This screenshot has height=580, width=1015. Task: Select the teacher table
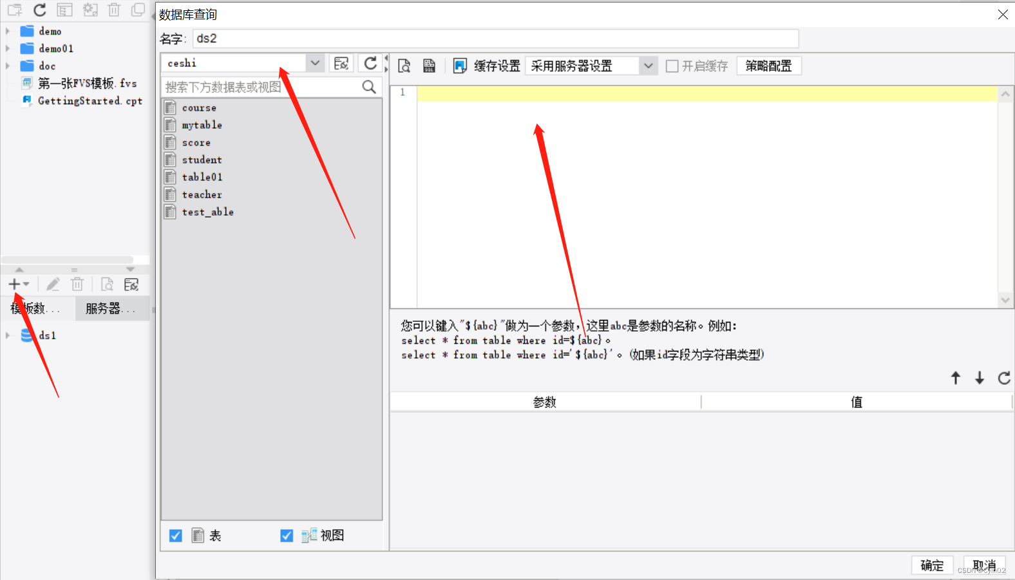[202, 194]
